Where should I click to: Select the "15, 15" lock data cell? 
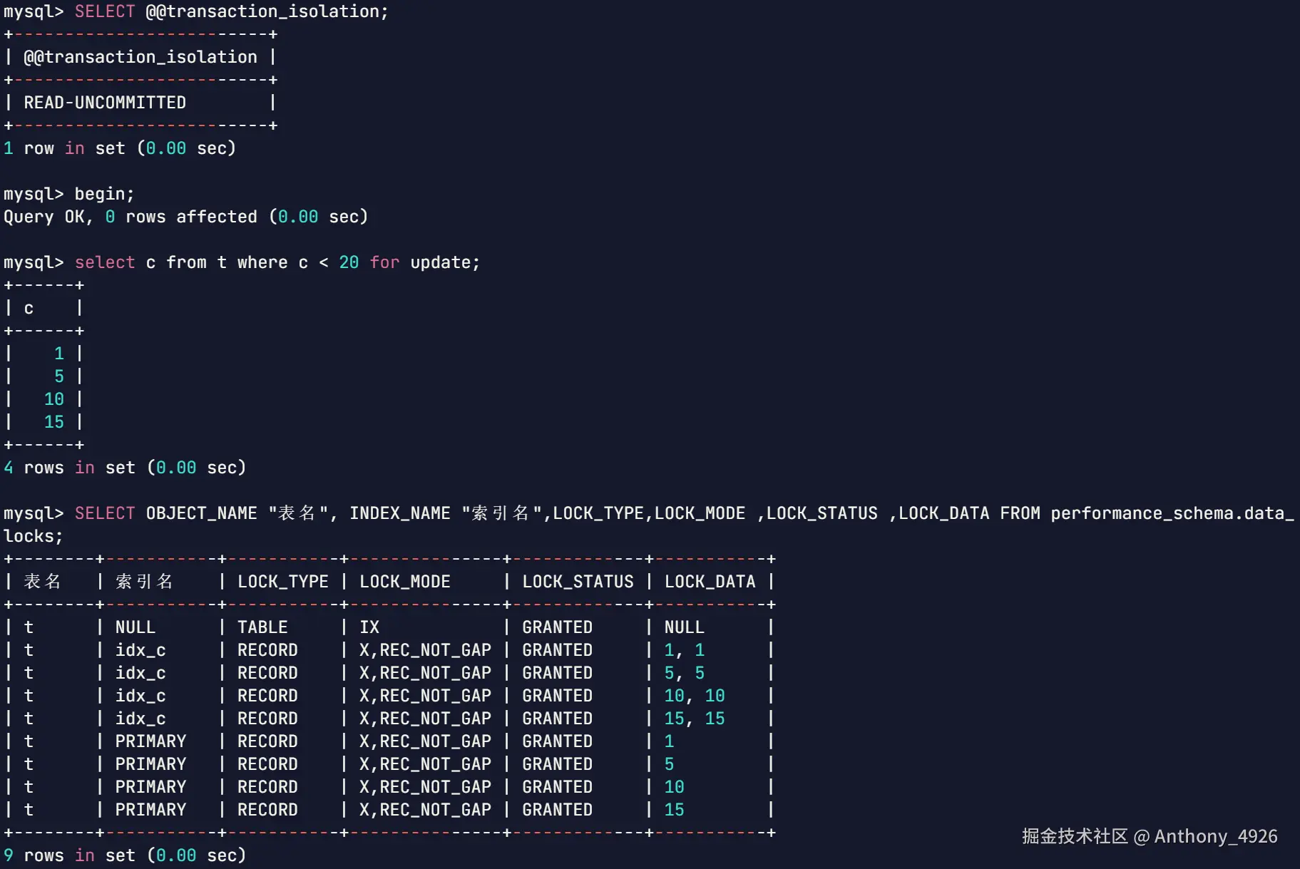pos(695,719)
